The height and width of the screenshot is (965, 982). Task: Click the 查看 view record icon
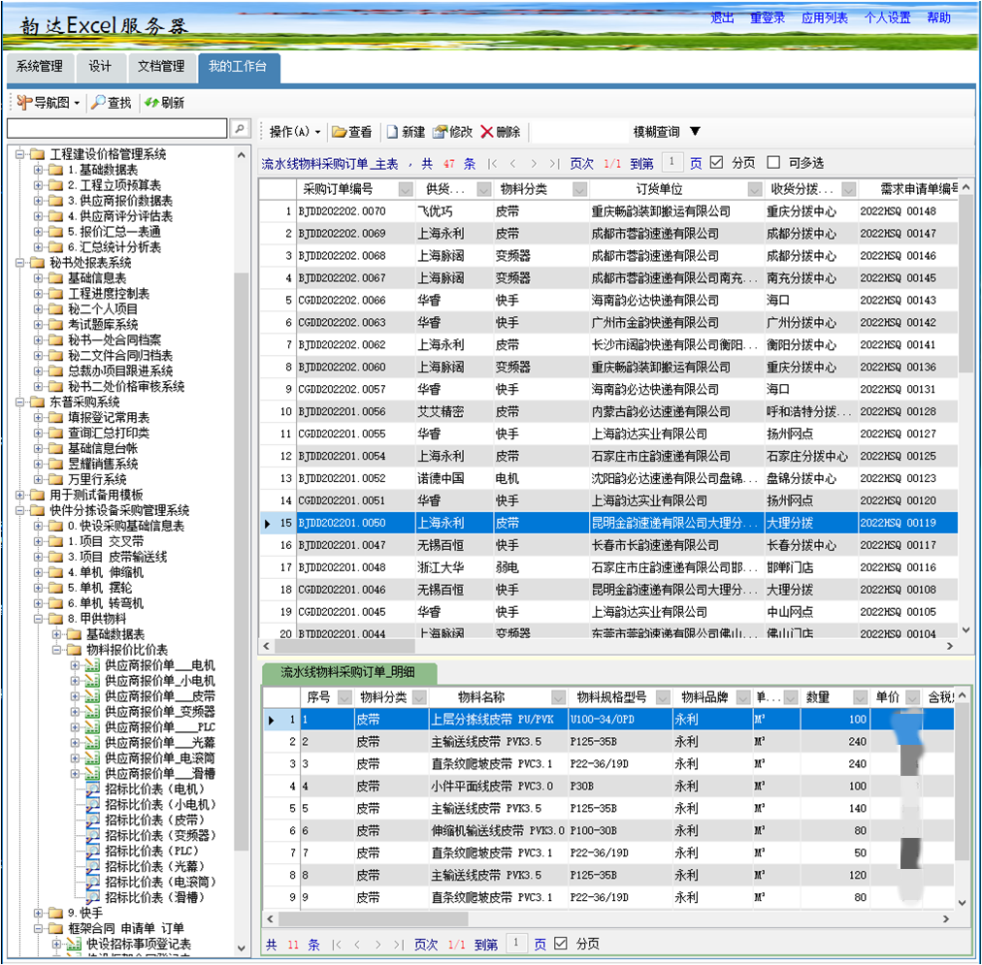[339, 132]
